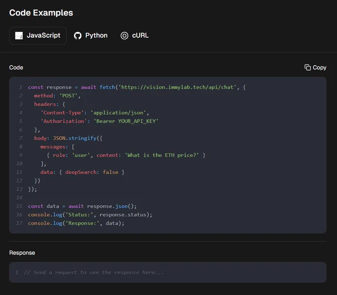Image resolution: width=337 pixels, height=295 pixels.
Task: Click the fetch URL string in line 1
Action: click(x=177, y=87)
